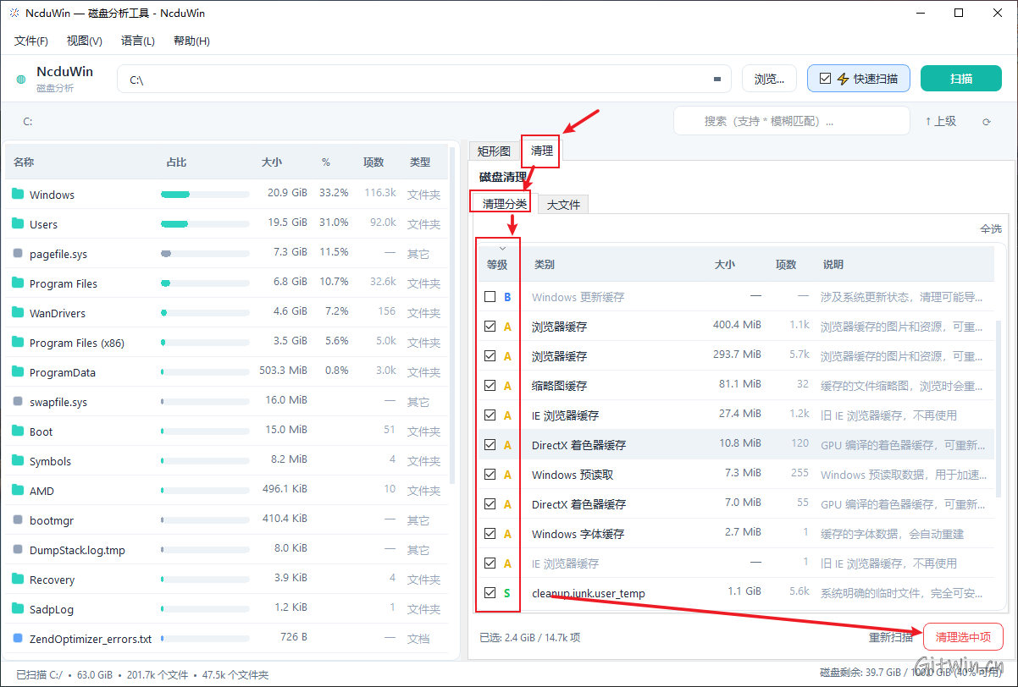Switch to the 矩形图 tab
The height and width of the screenshot is (687, 1018).
click(x=494, y=151)
